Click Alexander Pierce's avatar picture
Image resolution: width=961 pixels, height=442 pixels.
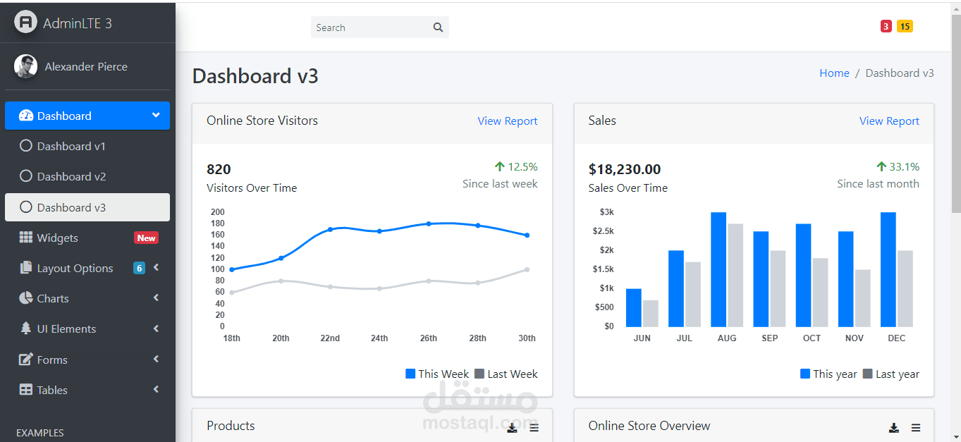[x=25, y=66]
